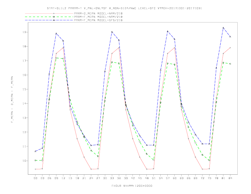Click y-axis tick label 10
251x194 pixels.
24,161
